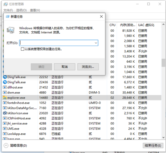This screenshot has width=166, height=153.
Task: Select the dwm.exe process icon
Action: [5, 92]
